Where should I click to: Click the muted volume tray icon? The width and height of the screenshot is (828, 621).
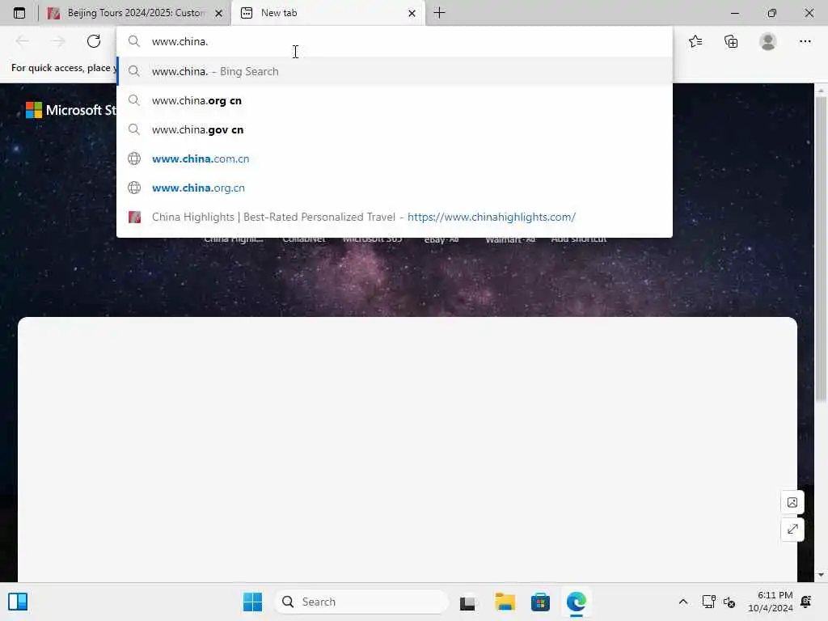[x=729, y=602]
